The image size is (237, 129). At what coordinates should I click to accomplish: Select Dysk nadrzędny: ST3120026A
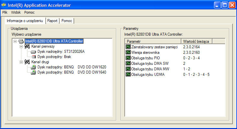61,52
